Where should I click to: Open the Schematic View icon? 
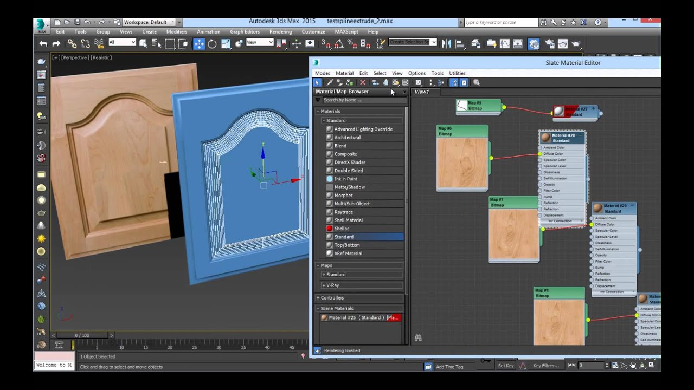pos(518,44)
